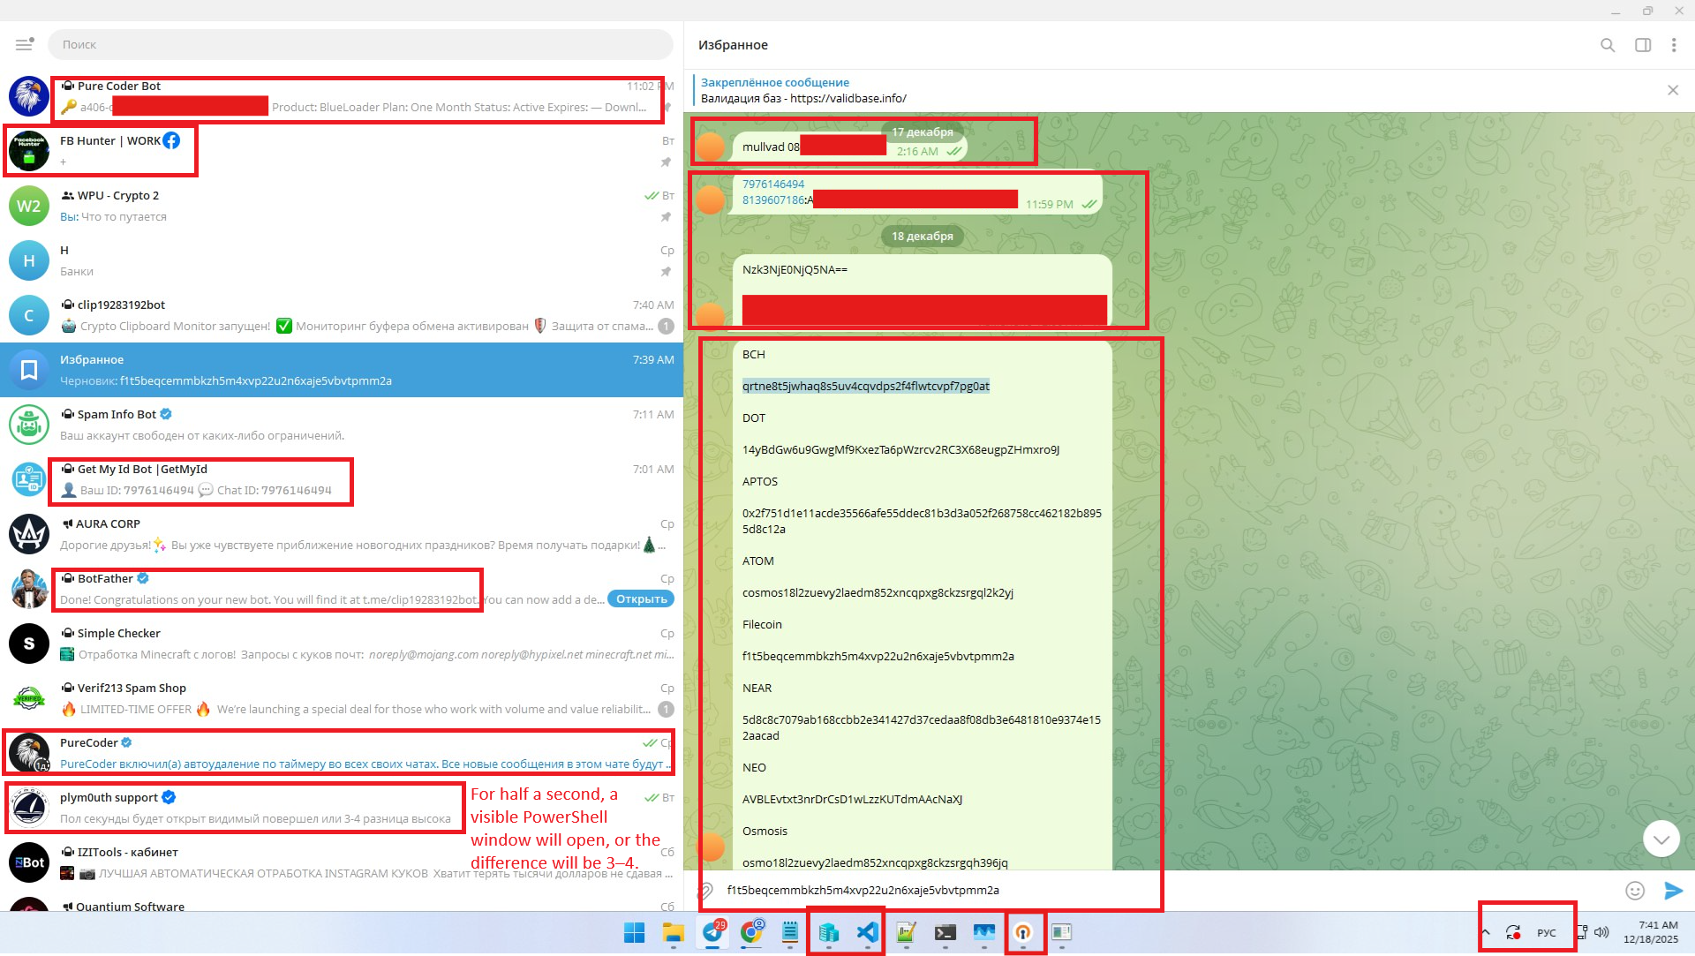Click the Windows Start button

tap(634, 932)
